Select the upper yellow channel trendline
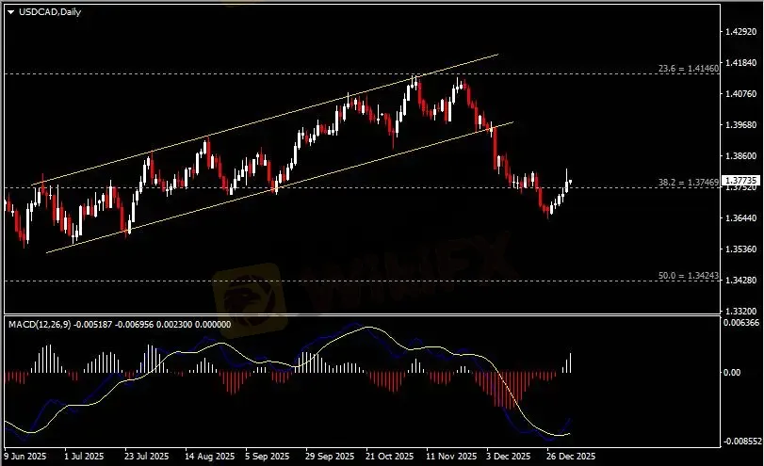The height and width of the screenshot is (466, 764). point(283,114)
